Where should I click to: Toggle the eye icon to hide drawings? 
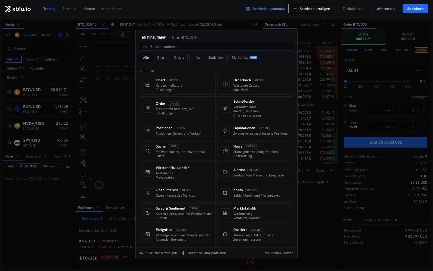(x=83, y=184)
